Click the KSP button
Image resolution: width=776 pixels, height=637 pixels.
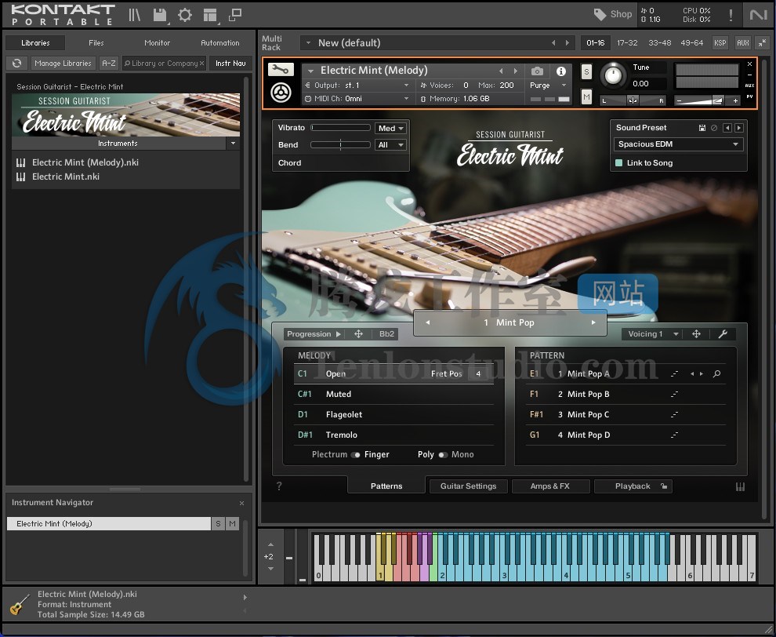click(x=720, y=43)
